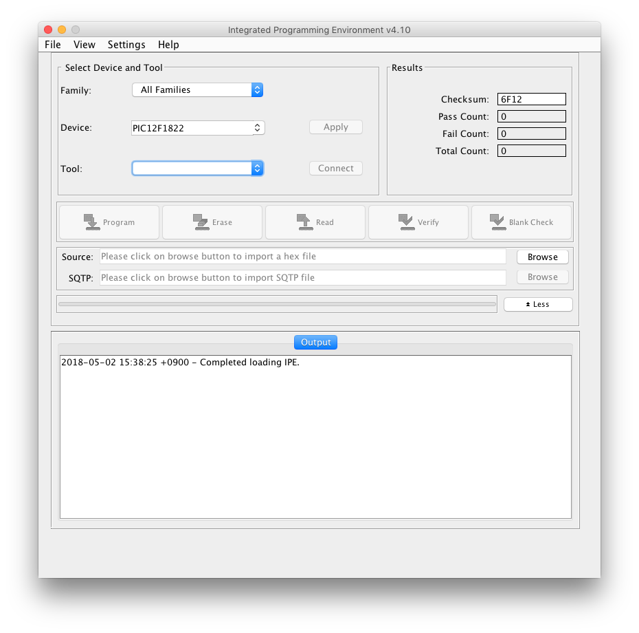Open the Family dropdown showing All Families
639x633 pixels.
pos(198,89)
